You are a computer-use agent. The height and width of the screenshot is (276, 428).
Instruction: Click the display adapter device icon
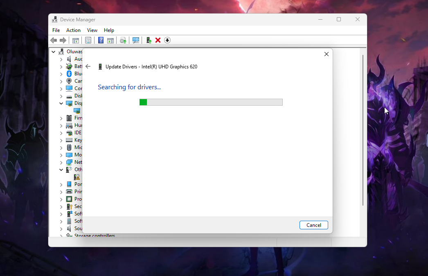77,111
